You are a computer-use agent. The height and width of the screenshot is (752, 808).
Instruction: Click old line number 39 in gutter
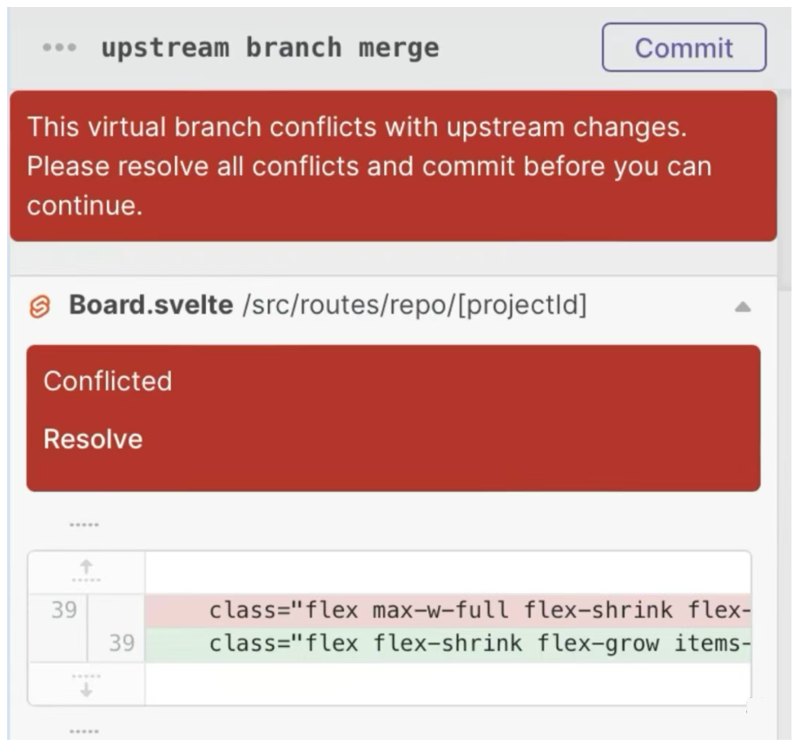click(x=63, y=610)
